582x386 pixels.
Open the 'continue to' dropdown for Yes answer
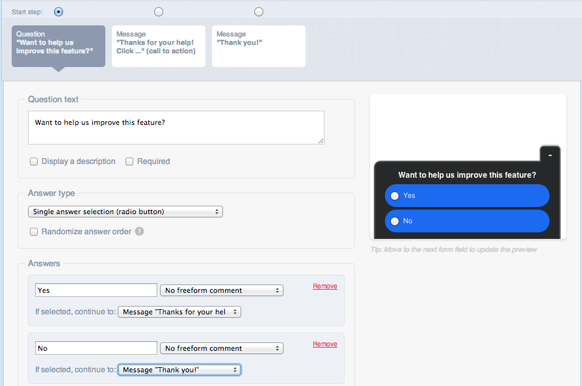click(179, 312)
